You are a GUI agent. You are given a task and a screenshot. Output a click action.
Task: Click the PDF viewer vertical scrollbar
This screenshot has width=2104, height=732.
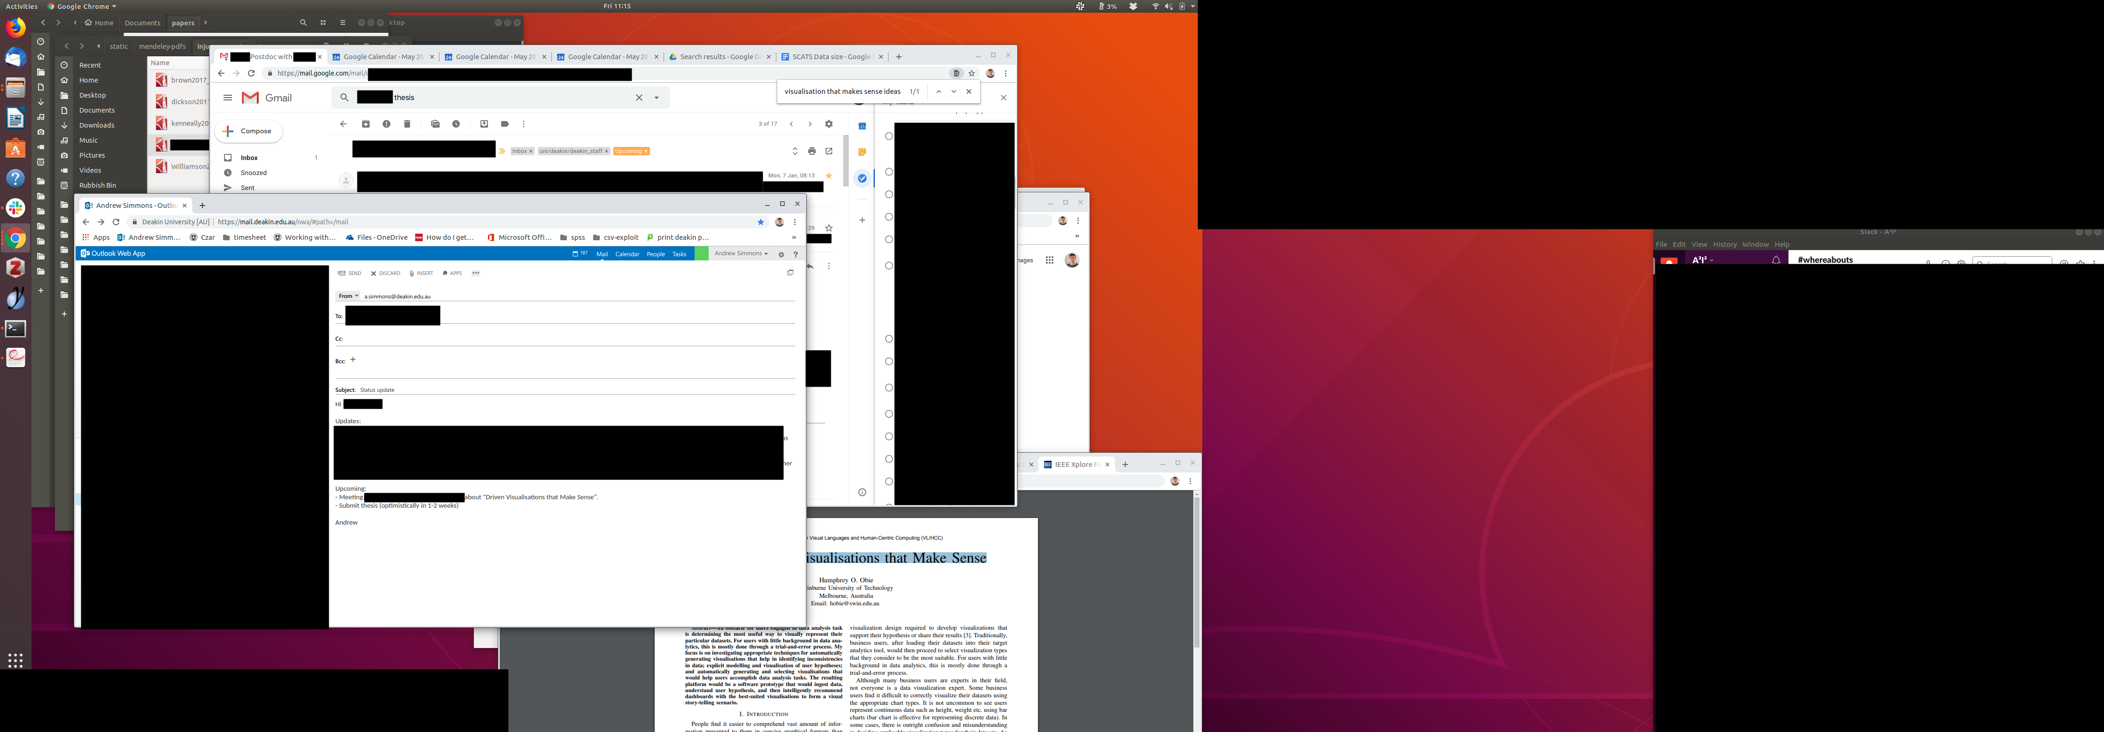click(x=1197, y=571)
